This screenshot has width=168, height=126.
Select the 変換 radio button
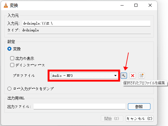pyautogui.click(x=10, y=49)
